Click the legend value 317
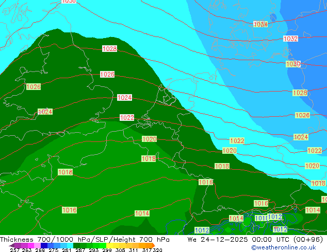Viewport: 327px width, 252px height. coord(147,250)
